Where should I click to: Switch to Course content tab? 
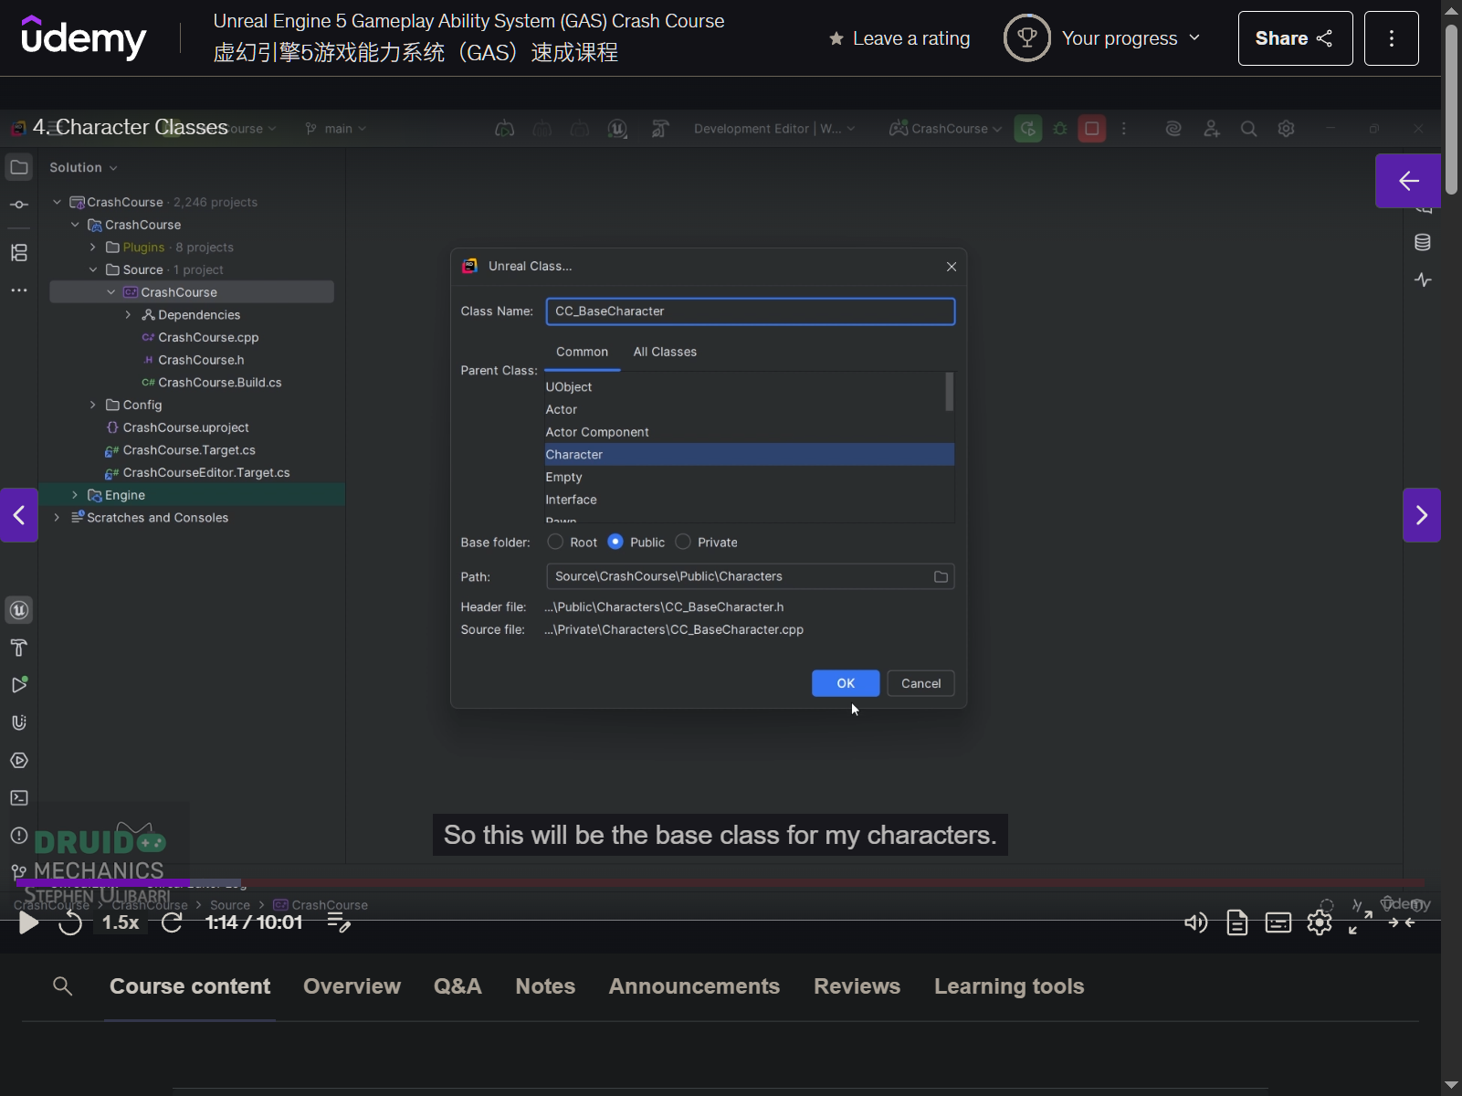click(190, 986)
